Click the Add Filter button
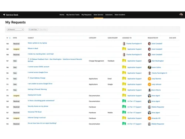This screenshot has height=139, width=185. pos(33,29)
